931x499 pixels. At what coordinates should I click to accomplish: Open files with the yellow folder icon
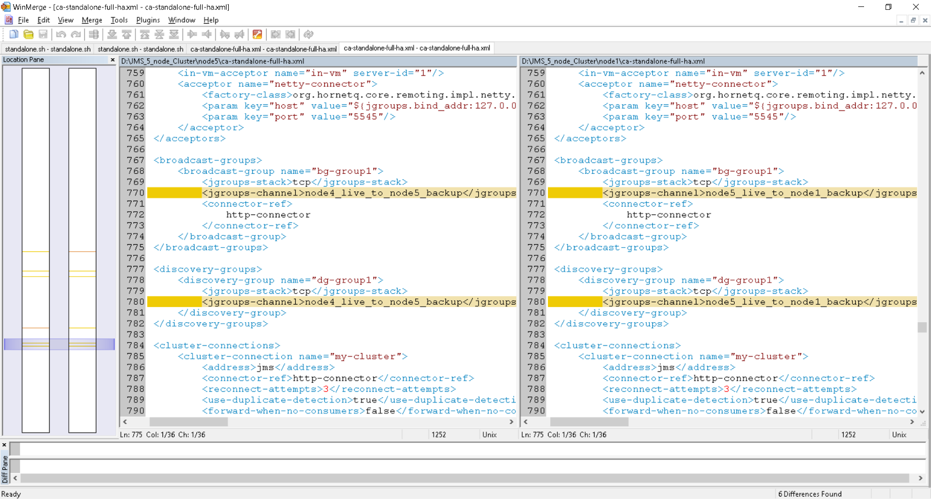(x=29, y=34)
